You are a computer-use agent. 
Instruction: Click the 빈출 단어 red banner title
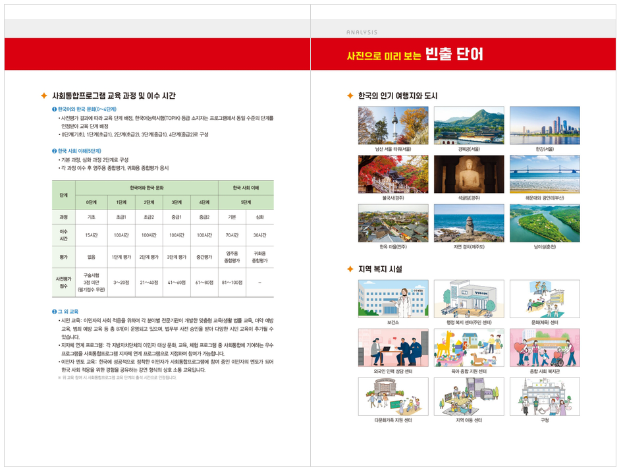(x=454, y=54)
